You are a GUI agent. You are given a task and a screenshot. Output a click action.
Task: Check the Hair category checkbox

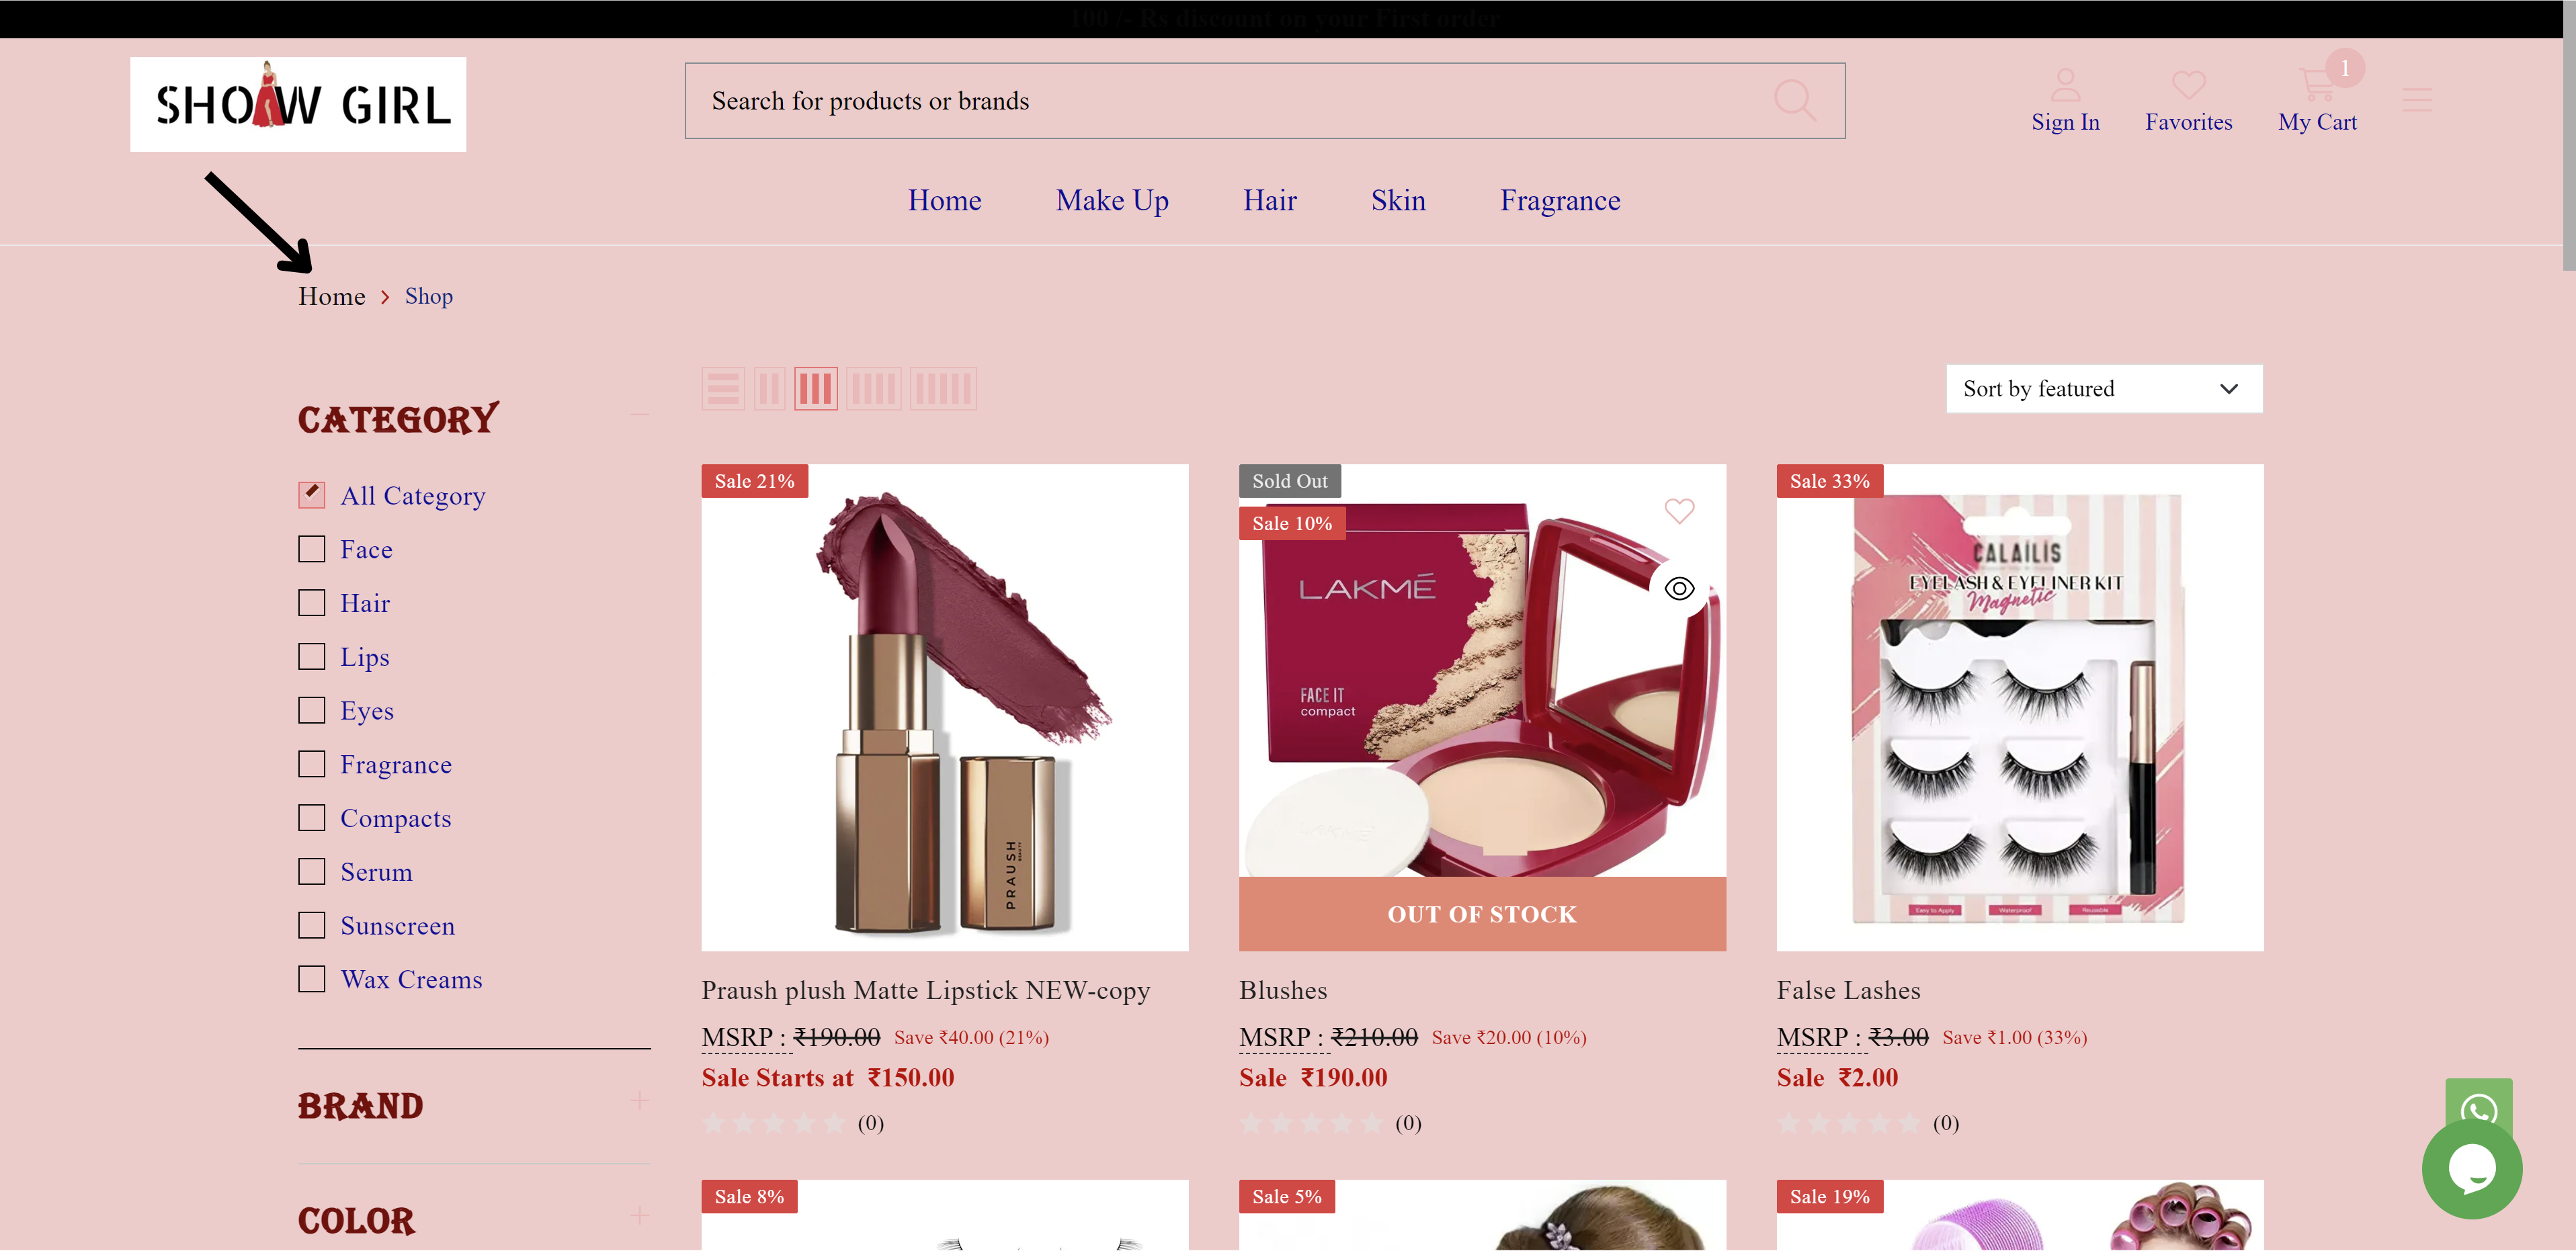pyautogui.click(x=311, y=603)
